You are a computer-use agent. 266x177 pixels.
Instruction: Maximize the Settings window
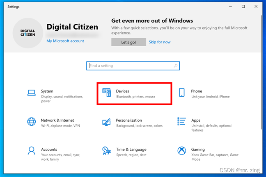click(x=243, y=7)
